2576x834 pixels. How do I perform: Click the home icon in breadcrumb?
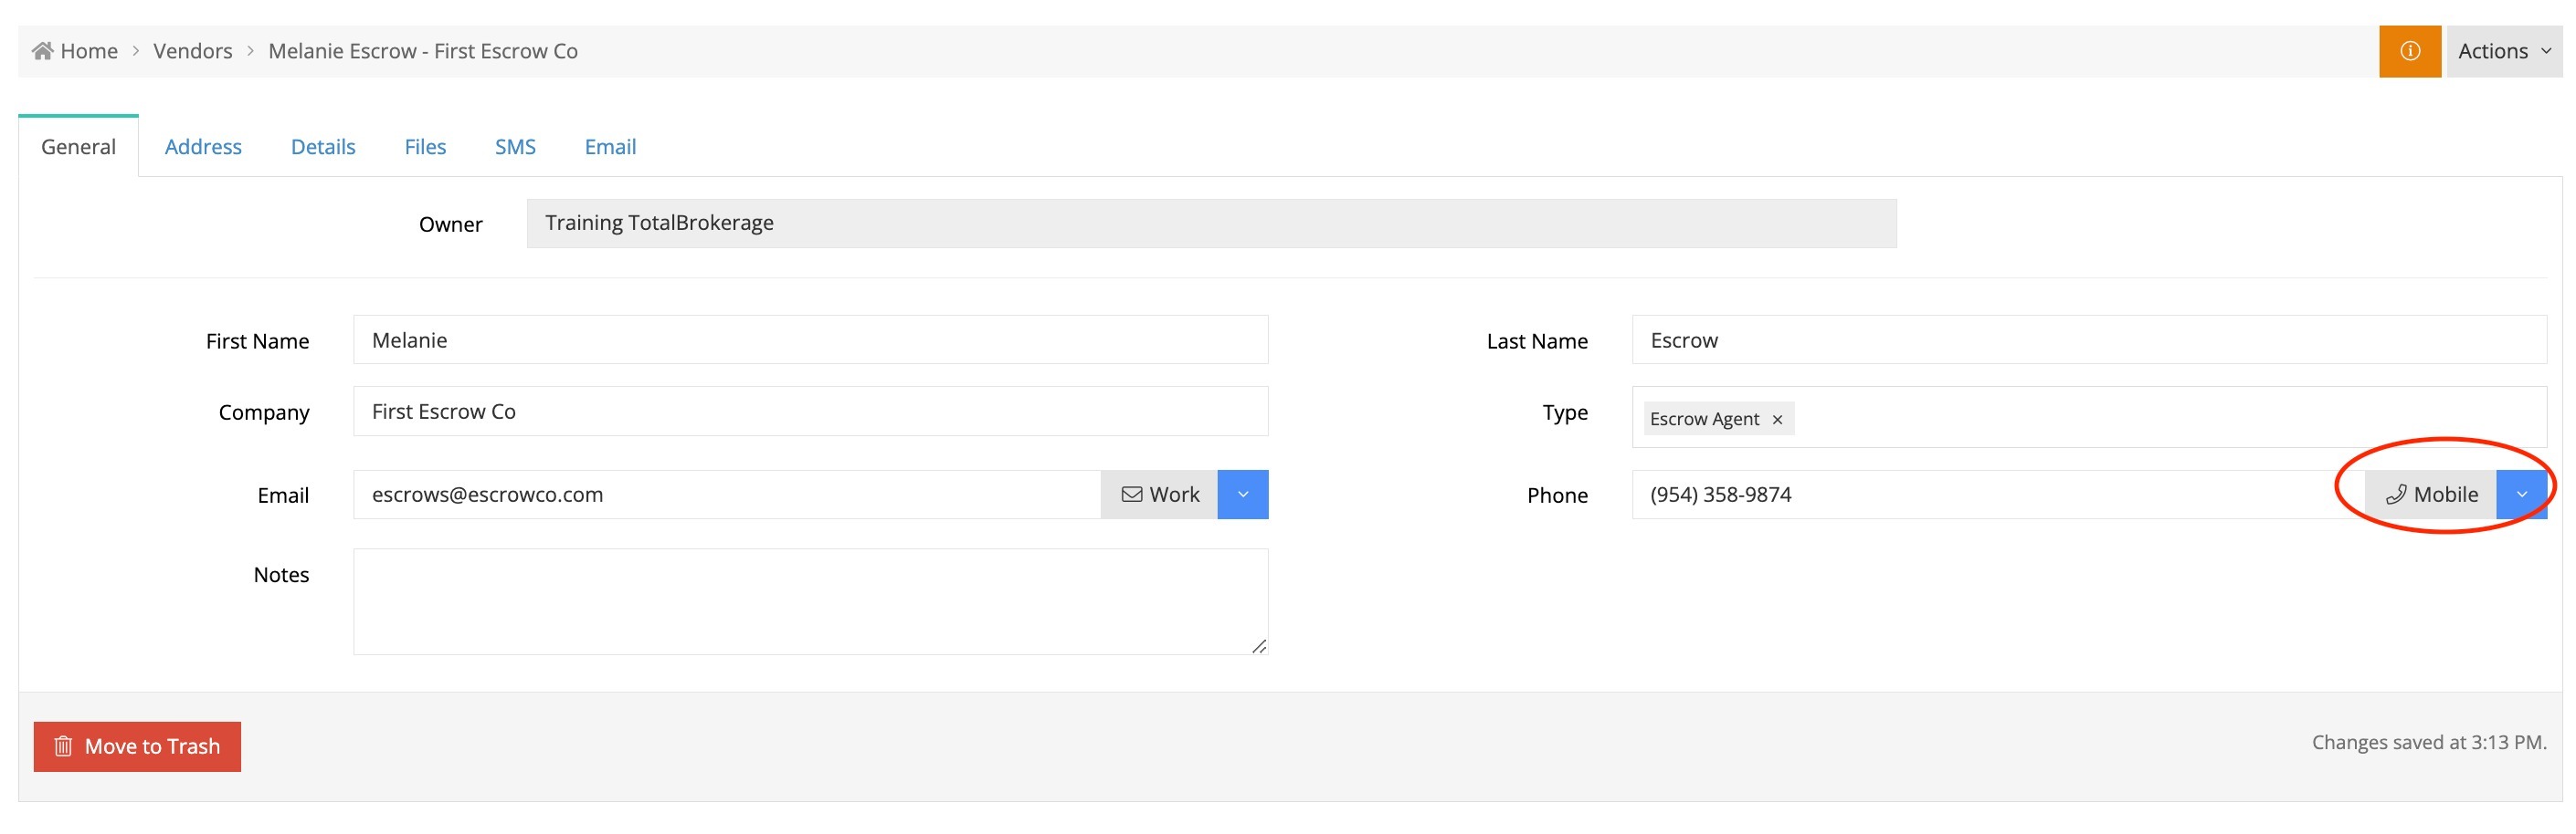(42, 51)
